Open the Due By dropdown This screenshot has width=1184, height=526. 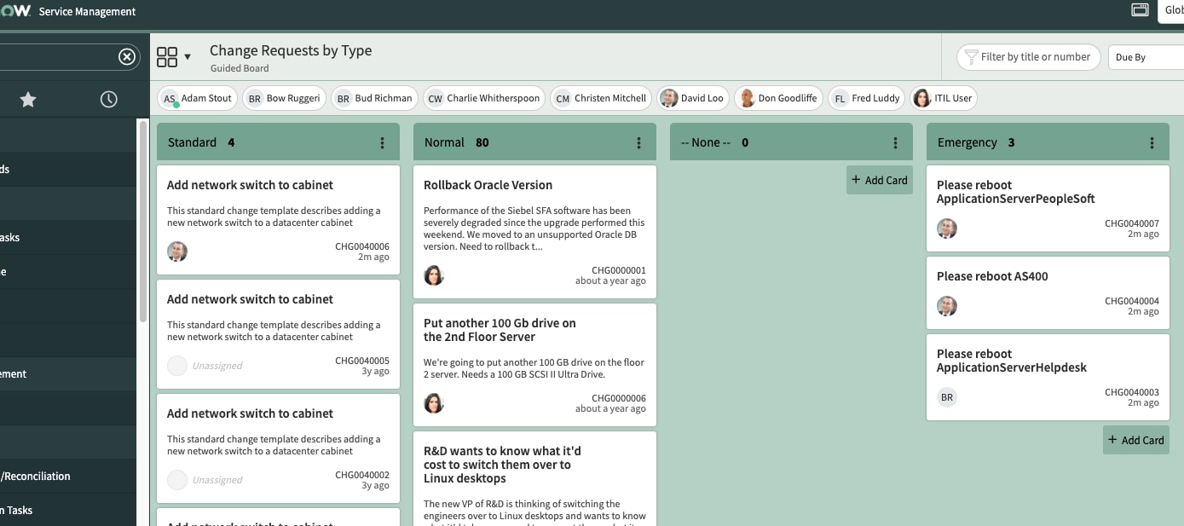pos(1146,56)
